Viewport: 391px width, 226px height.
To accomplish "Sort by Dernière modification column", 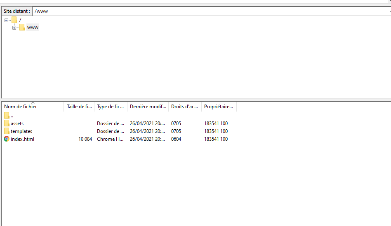I will (x=148, y=107).
